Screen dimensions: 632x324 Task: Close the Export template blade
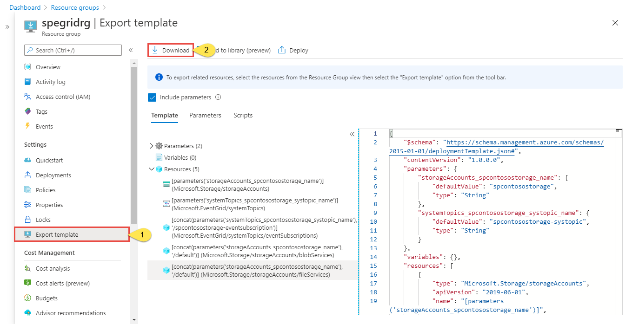(x=615, y=23)
